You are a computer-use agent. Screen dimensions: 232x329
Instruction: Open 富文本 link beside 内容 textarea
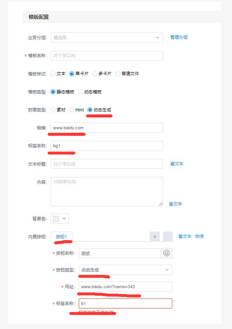coord(176,204)
